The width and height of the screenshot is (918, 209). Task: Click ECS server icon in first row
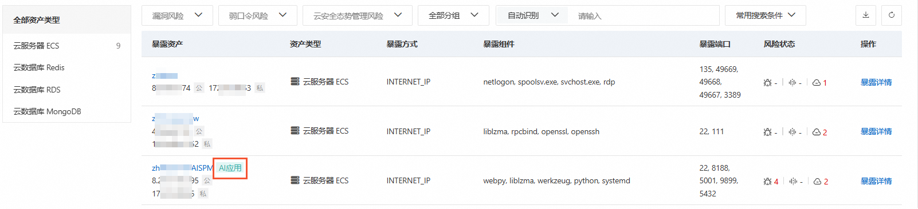(x=295, y=82)
